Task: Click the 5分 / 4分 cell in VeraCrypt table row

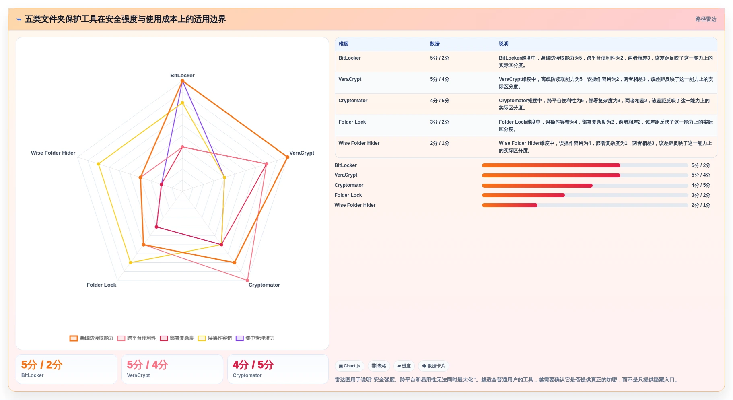Action: pyautogui.click(x=440, y=79)
